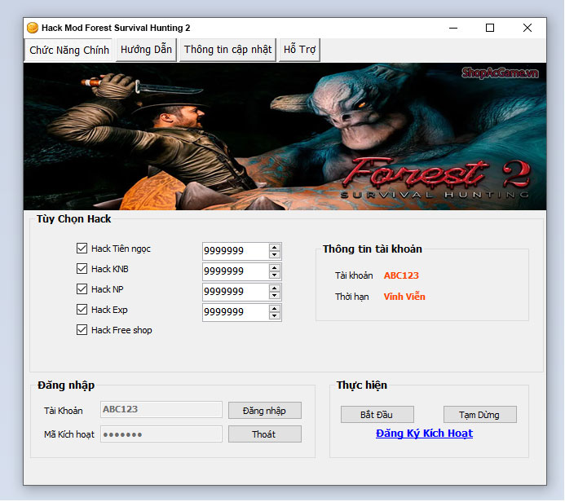
Task: Click the Thời hạn label
Action: [x=351, y=297]
